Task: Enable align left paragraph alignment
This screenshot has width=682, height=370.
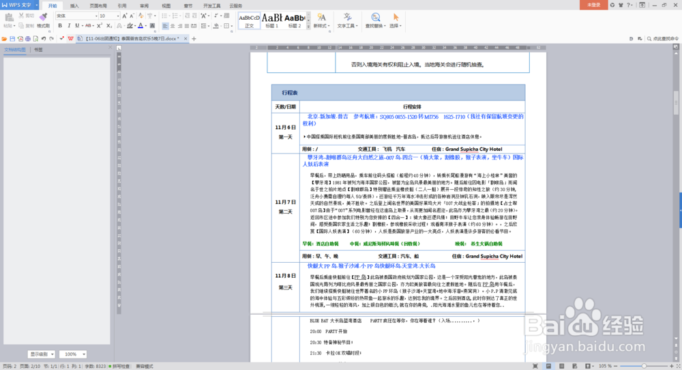Action: pyautogui.click(x=165, y=26)
